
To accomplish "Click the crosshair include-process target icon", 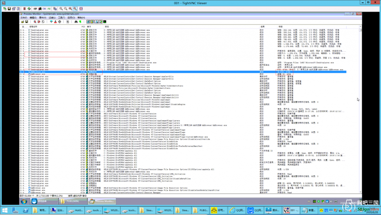I will [60, 22].
